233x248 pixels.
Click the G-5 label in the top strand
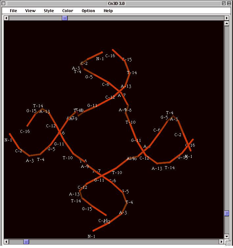point(89,77)
